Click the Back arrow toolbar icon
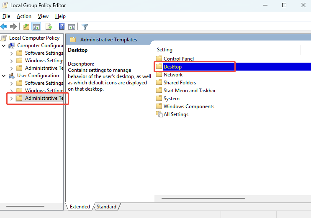The image size is (311, 218). (4, 27)
